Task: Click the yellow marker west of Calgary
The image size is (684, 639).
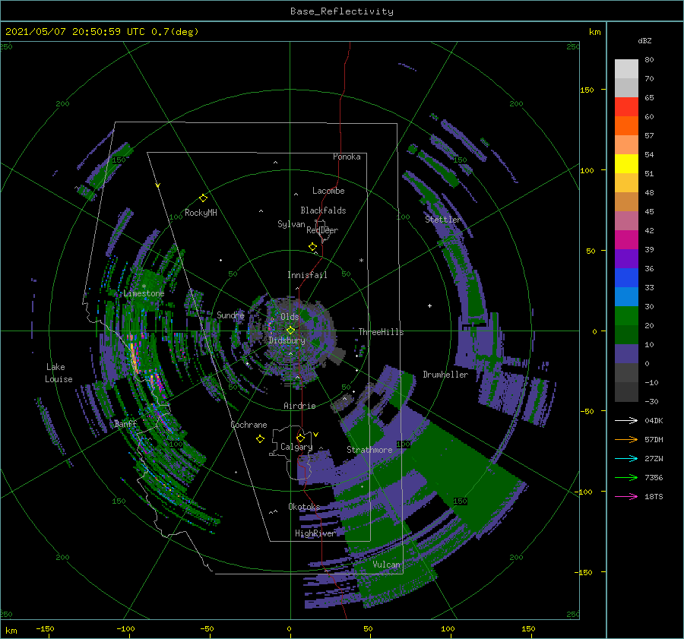Action: click(x=260, y=439)
